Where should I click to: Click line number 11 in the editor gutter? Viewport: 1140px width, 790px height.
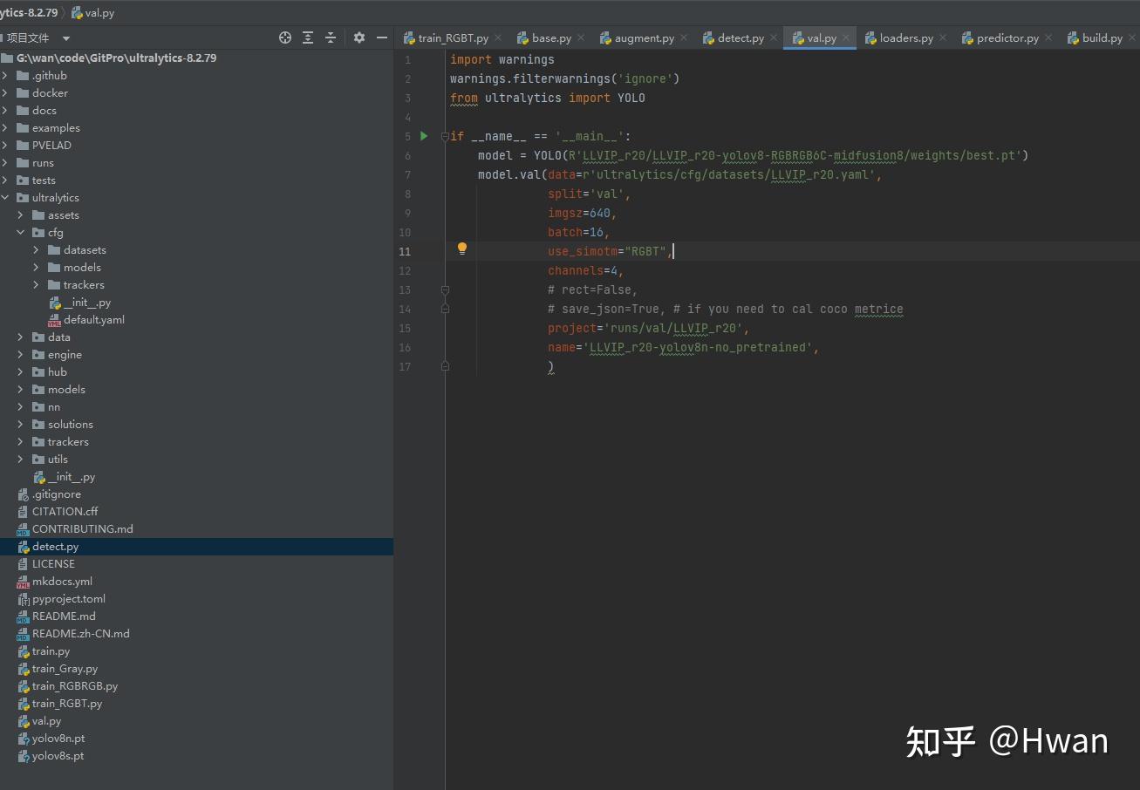coord(405,250)
